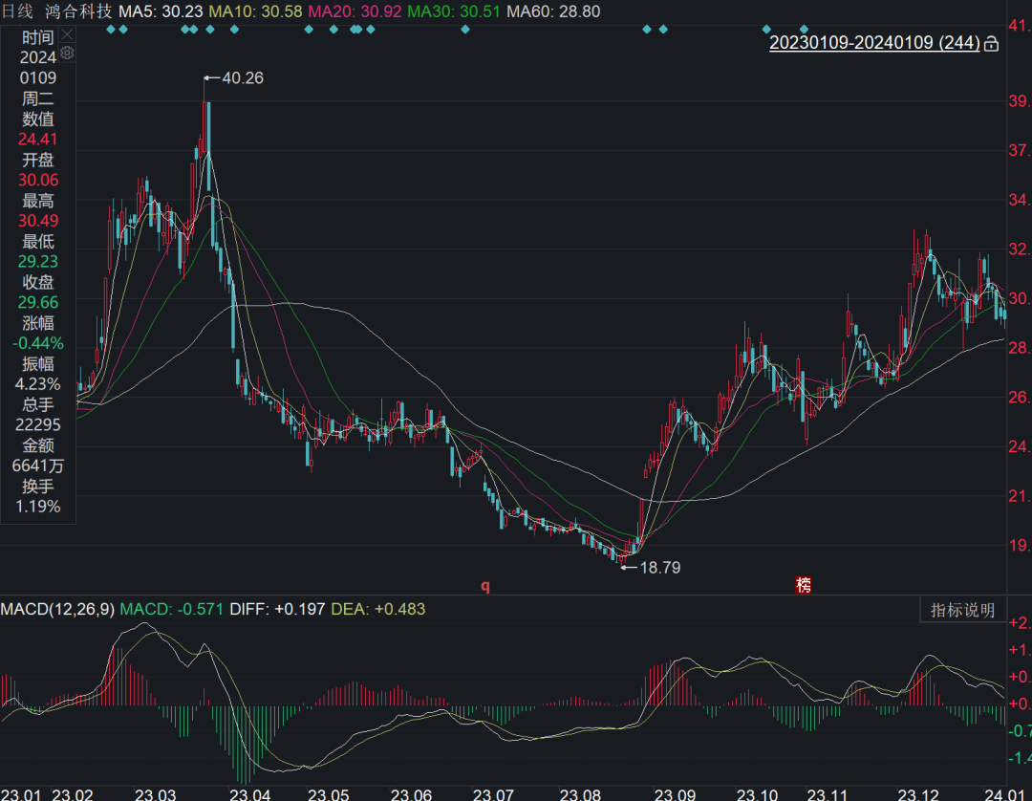The image size is (1032, 801).
Task: Click the DEA: +0.483 value
Action: coord(377,609)
